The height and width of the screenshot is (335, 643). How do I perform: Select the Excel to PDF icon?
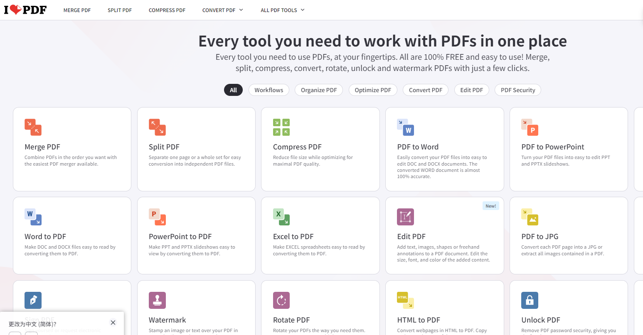click(x=281, y=217)
